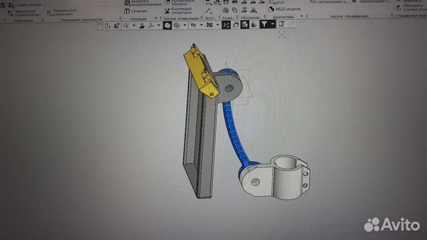Click the zoom magnifier icon in view toolbar
This screenshot has width=427, height=240.
pos(126,25)
